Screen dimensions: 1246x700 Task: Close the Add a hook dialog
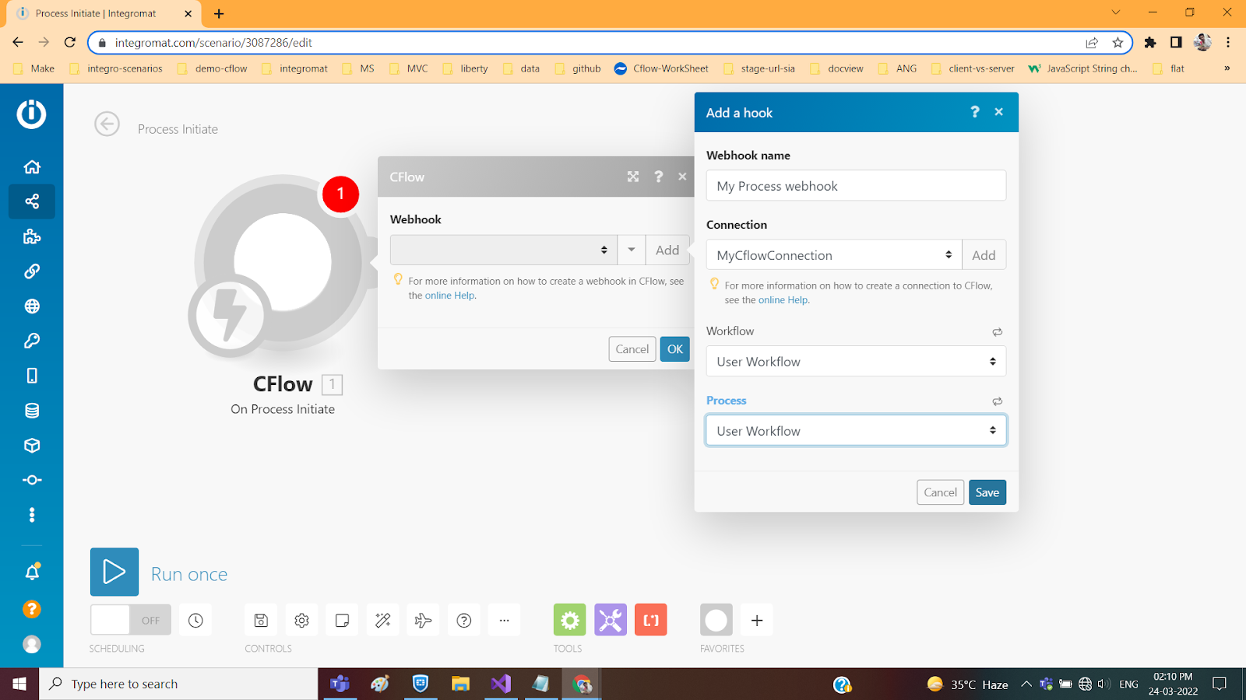pos(999,112)
